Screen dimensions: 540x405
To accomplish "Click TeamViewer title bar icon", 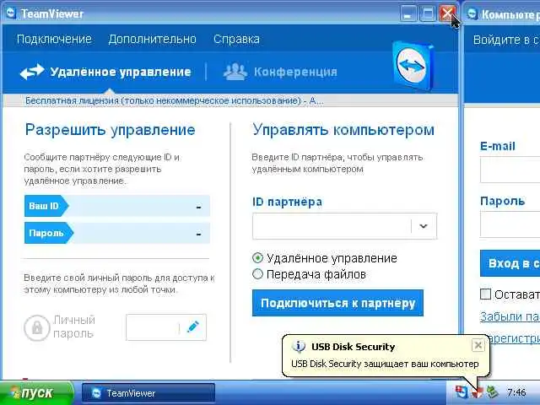I will point(12,13).
